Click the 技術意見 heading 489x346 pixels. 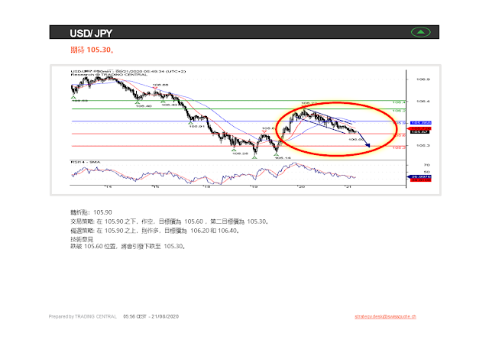(x=82, y=239)
